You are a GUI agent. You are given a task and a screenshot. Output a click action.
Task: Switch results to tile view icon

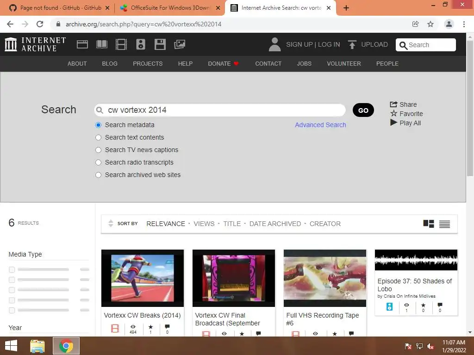tap(428, 224)
